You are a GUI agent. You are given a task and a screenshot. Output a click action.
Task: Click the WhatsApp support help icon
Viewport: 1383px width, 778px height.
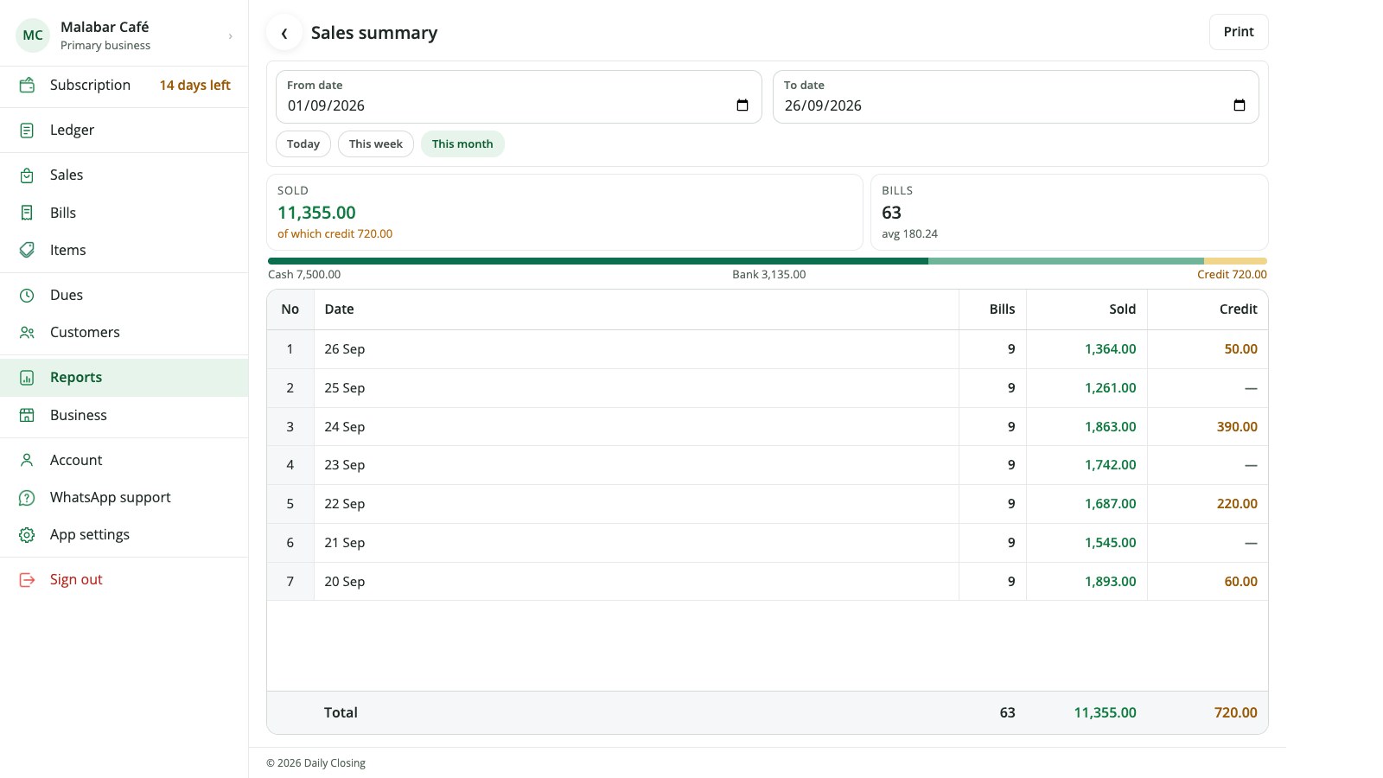(x=27, y=498)
